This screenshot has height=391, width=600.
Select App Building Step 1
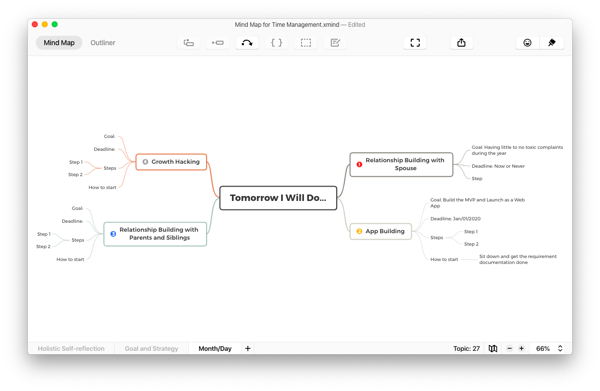click(x=471, y=232)
